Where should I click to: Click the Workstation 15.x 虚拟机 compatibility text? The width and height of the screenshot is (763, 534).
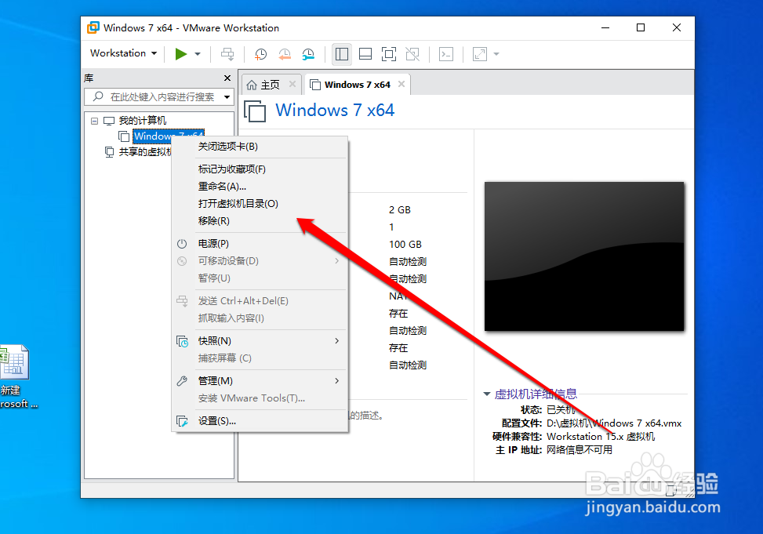[x=601, y=437]
